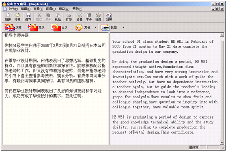Click the 对照 (Compare) icon
Image resolution: width=226 pixels, height=151 pixels.
pyautogui.click(x=109, y=17)
